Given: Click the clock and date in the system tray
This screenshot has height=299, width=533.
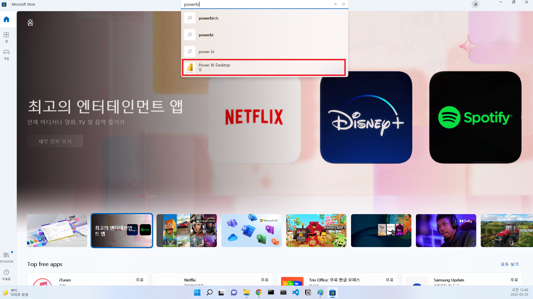Looking at the screenshot, I should point(520,292).
